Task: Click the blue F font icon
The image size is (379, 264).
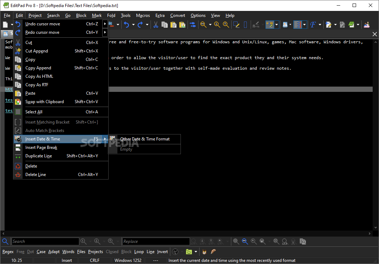Action: point(313,25)
